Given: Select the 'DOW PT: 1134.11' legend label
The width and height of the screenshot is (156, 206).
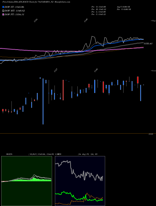Looking at the screenshot, I should (14, 14).
